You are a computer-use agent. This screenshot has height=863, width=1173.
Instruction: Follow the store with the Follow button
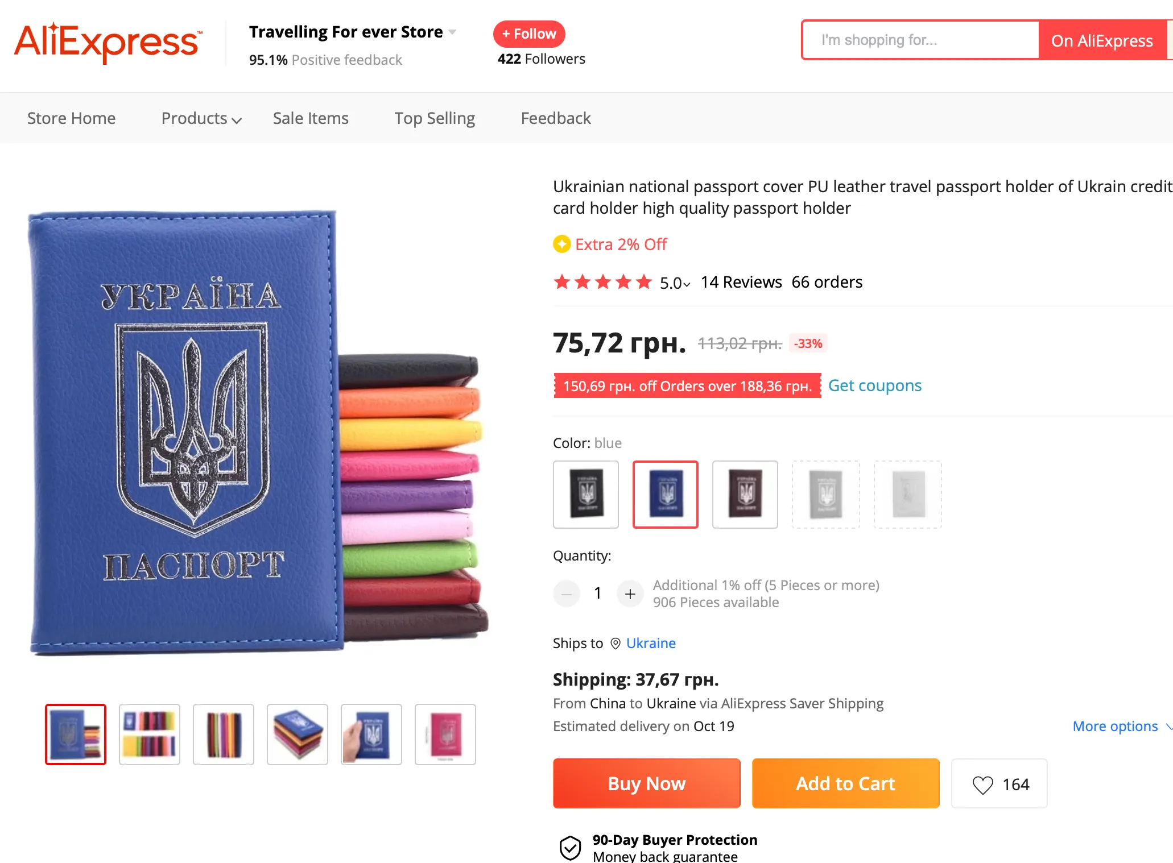pos(529,34)
